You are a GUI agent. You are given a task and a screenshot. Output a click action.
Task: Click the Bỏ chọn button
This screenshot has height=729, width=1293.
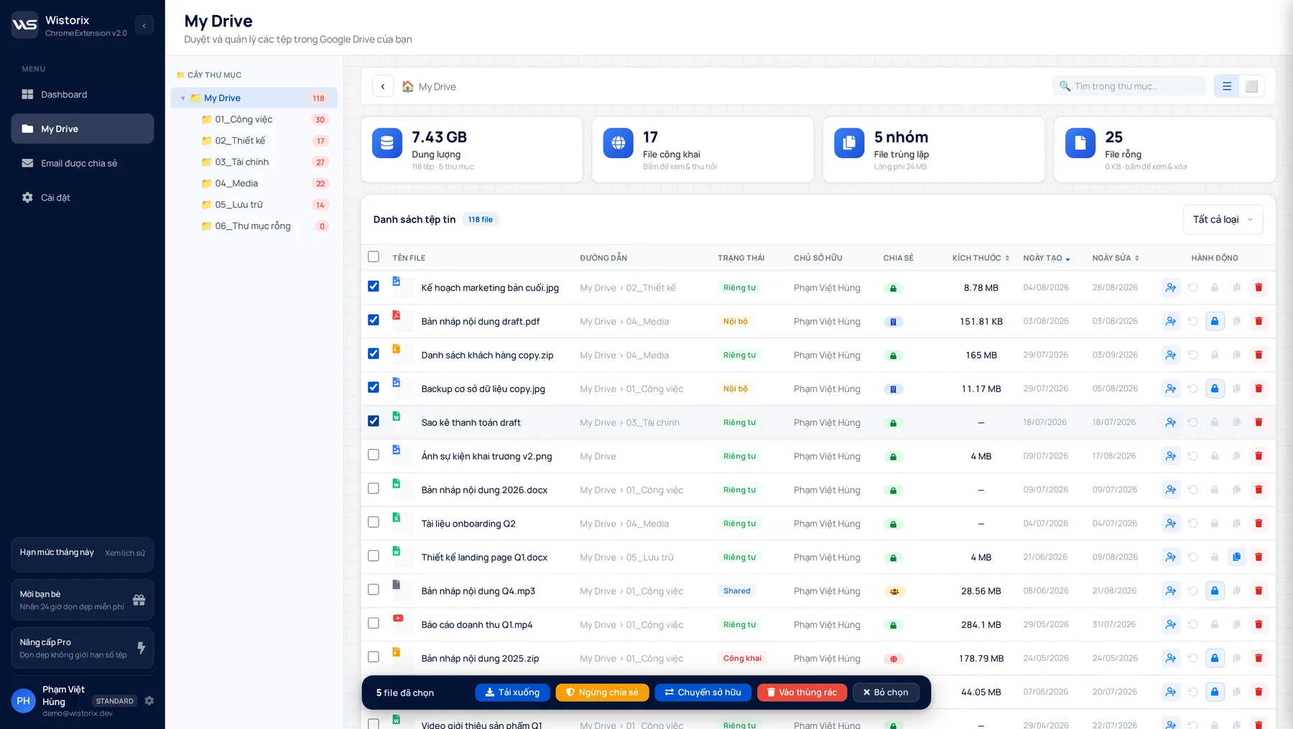886,692
